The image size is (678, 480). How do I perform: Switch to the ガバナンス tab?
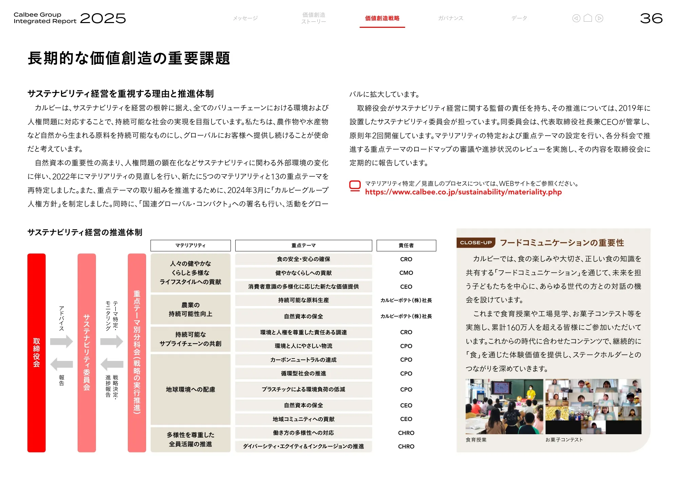(451, 18)
